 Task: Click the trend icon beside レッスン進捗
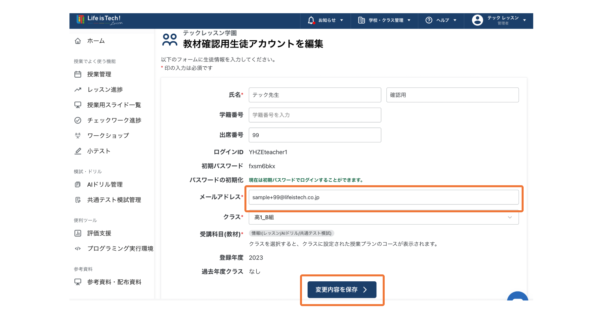78,89
